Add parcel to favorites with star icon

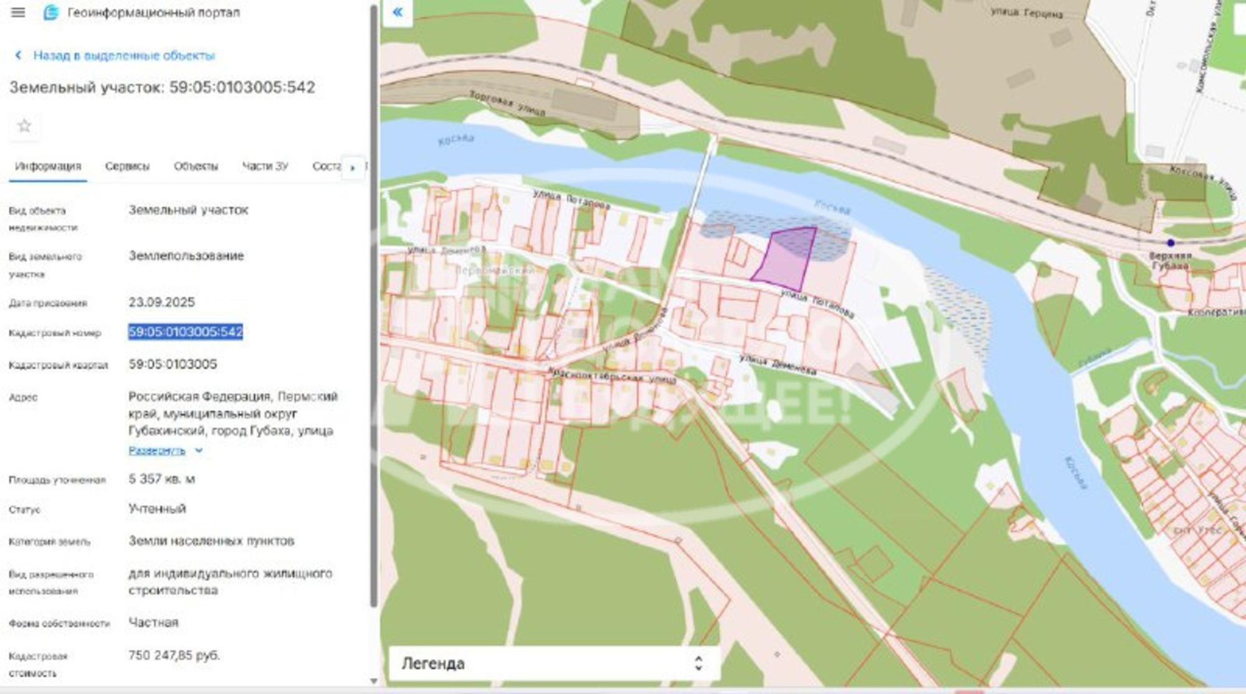pos(24,126)
